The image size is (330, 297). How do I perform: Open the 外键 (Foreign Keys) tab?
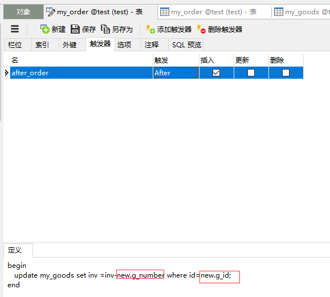pos(72,45)
